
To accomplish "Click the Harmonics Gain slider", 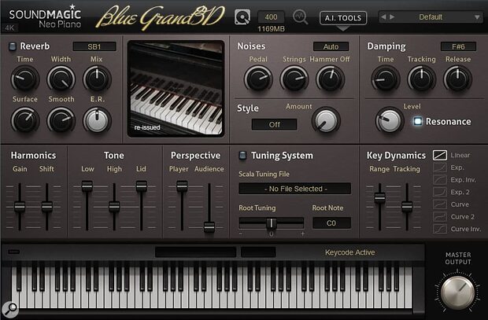I will click(20, 207).
